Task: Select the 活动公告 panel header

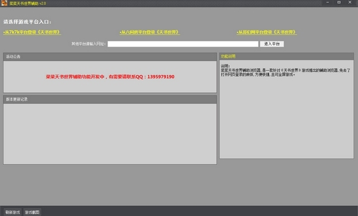Action: coord(110,57)
